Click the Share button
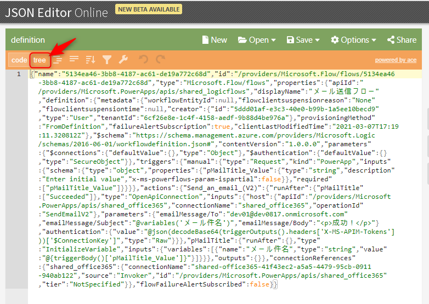Viewport: 429px width, 304px height. click(x=402, y=40)
